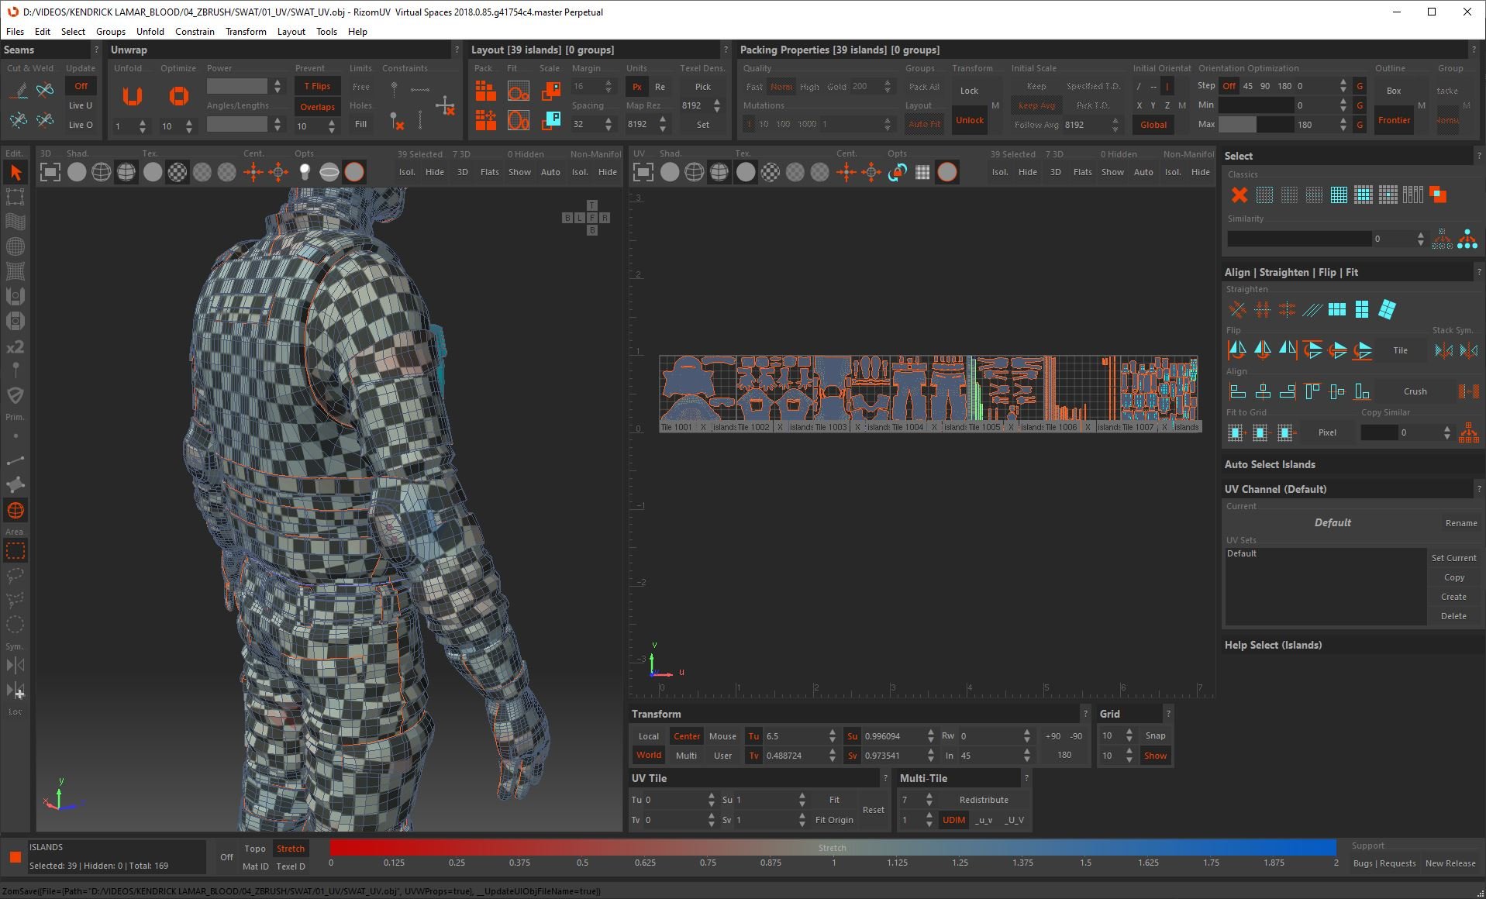
Task: Click the Crush red bars icon
Action: tap(1468, 391)
